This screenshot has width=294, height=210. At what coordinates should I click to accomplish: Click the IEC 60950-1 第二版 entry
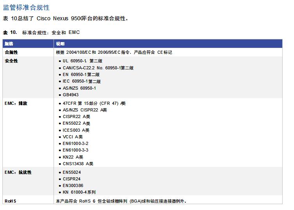82,81
